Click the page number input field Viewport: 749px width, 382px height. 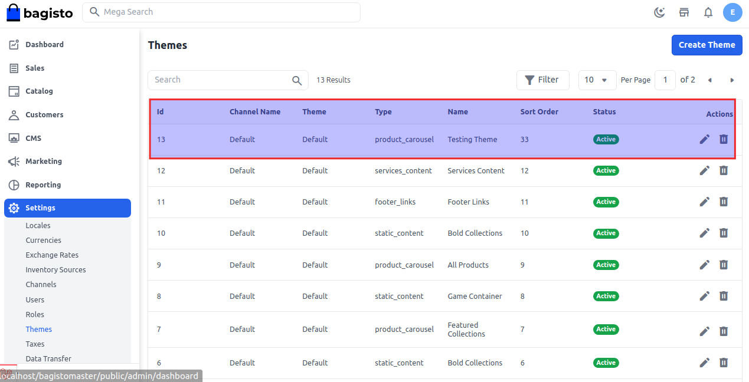pos(665,80)
